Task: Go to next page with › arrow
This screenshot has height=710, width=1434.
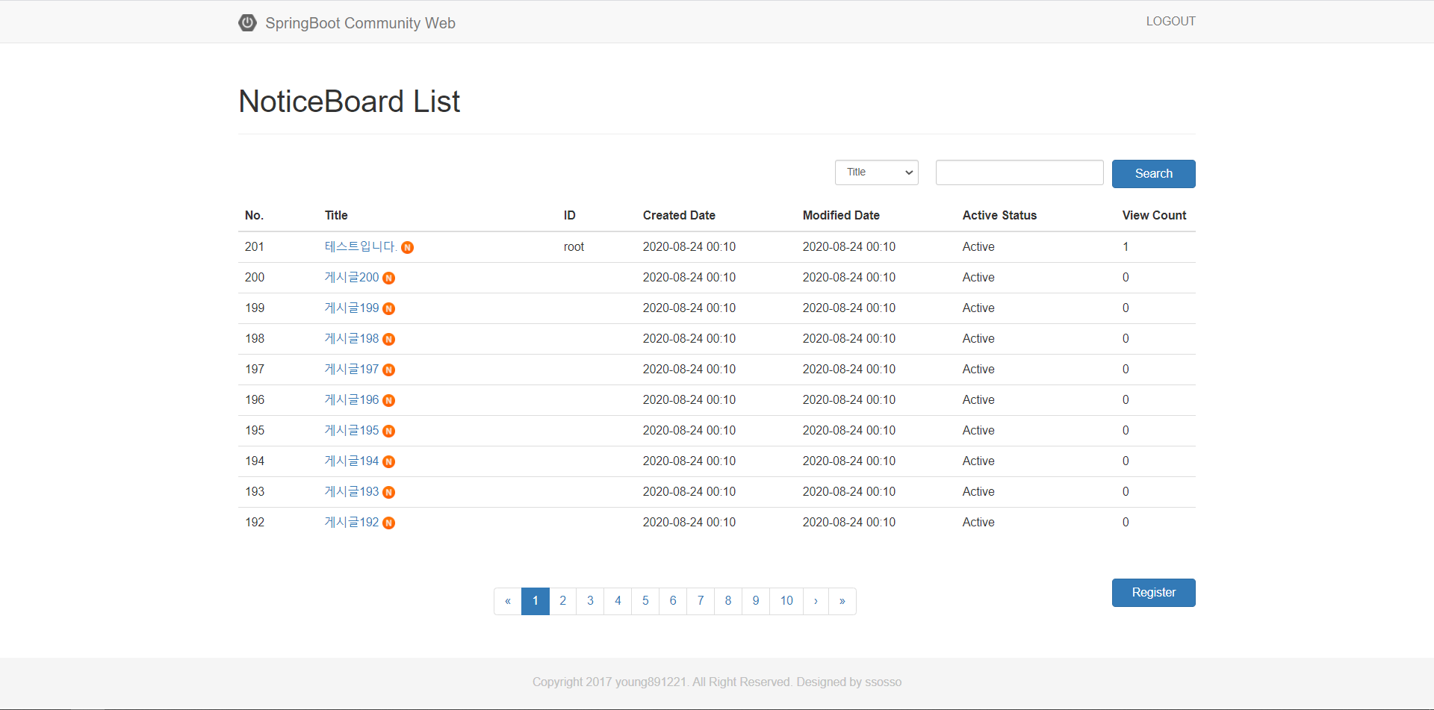Action: coord(816,601)
